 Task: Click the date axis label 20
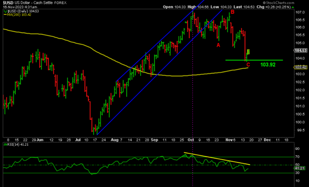pos(251,140)
